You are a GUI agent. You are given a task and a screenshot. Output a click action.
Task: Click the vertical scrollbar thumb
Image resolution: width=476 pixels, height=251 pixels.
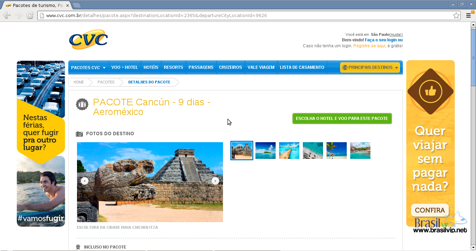(473, 57)
